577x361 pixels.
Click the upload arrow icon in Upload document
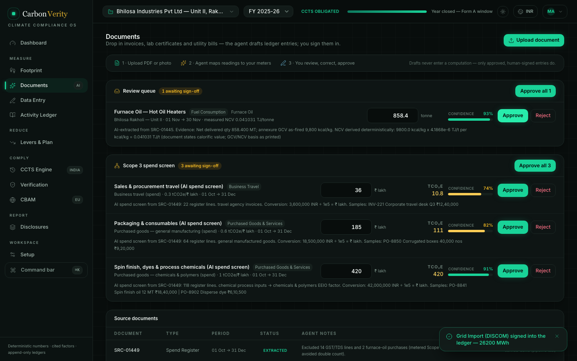coord(511,41)
